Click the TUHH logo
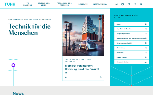Viewport: 153px width, 95px height. pos(10,4)
